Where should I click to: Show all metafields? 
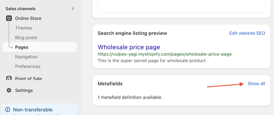tap(256, 84)
